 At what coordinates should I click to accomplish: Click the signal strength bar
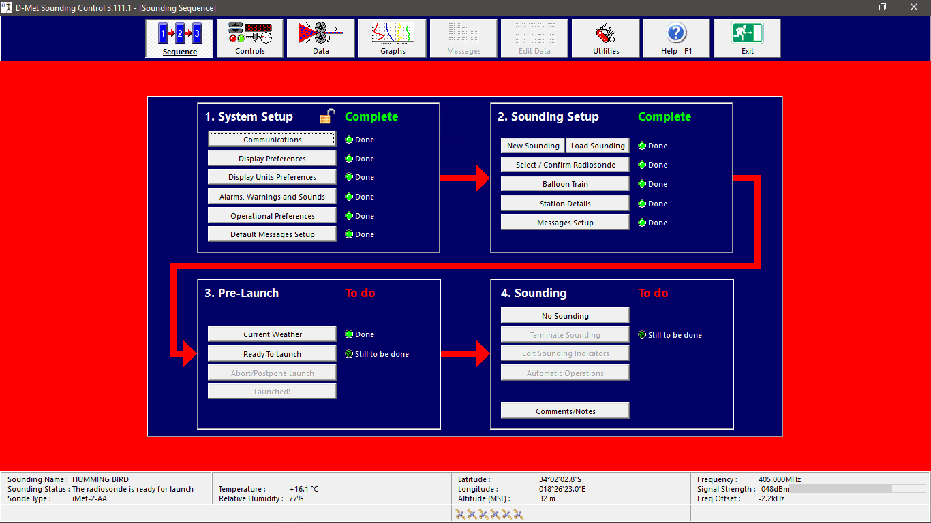pyautogui.click(x=857, y=489)
